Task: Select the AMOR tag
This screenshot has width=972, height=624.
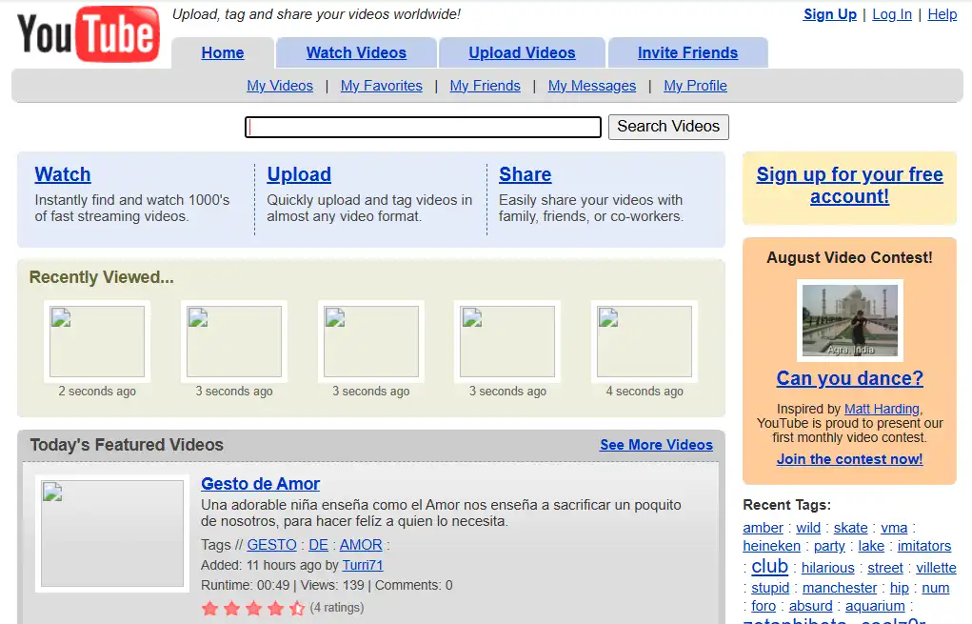Action: 361,545
